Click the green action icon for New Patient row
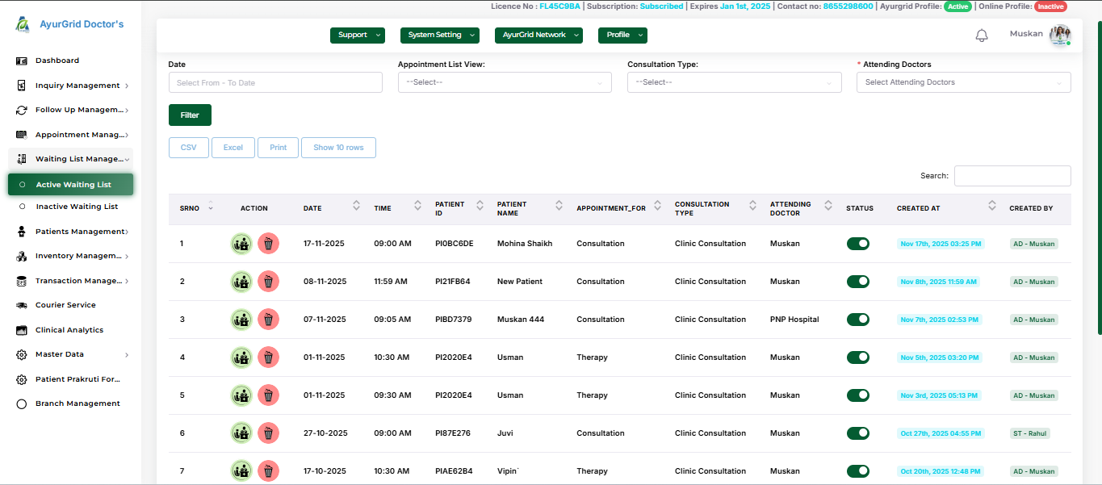Screen dimensions: 1102x485 click(241, 282)
